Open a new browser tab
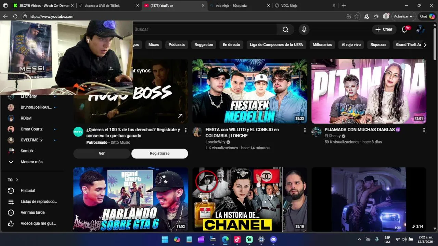 344,5
